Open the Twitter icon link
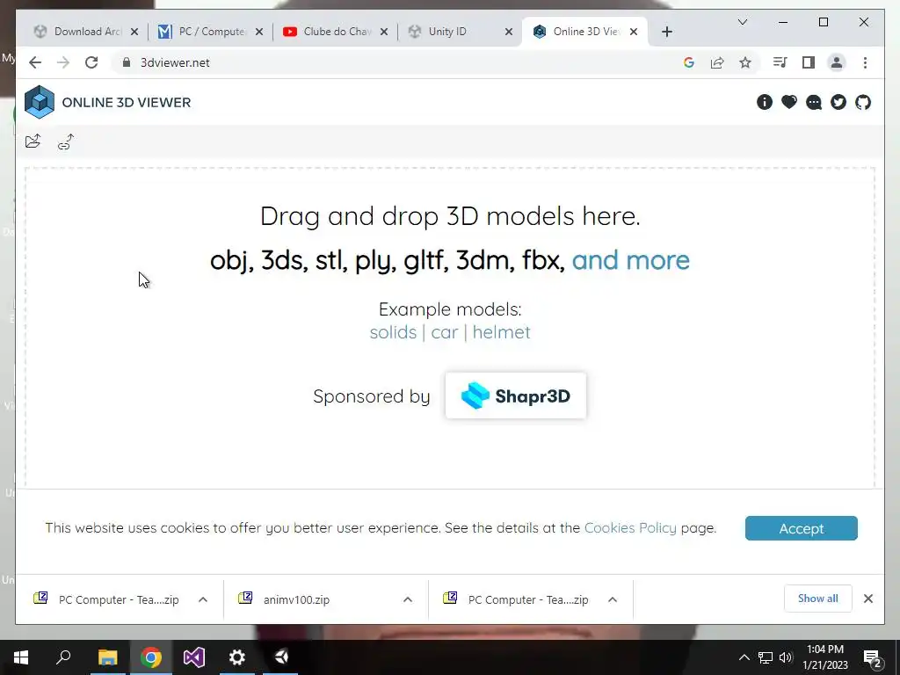The height and width of the screenshot is (675, 900). (838, 102)
